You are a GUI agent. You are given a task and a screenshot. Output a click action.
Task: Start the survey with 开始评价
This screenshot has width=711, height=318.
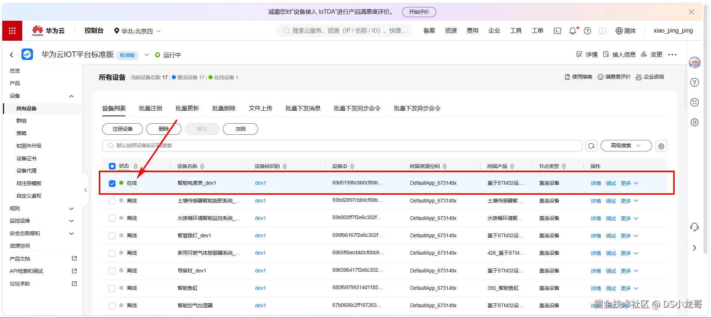(419, 12)
